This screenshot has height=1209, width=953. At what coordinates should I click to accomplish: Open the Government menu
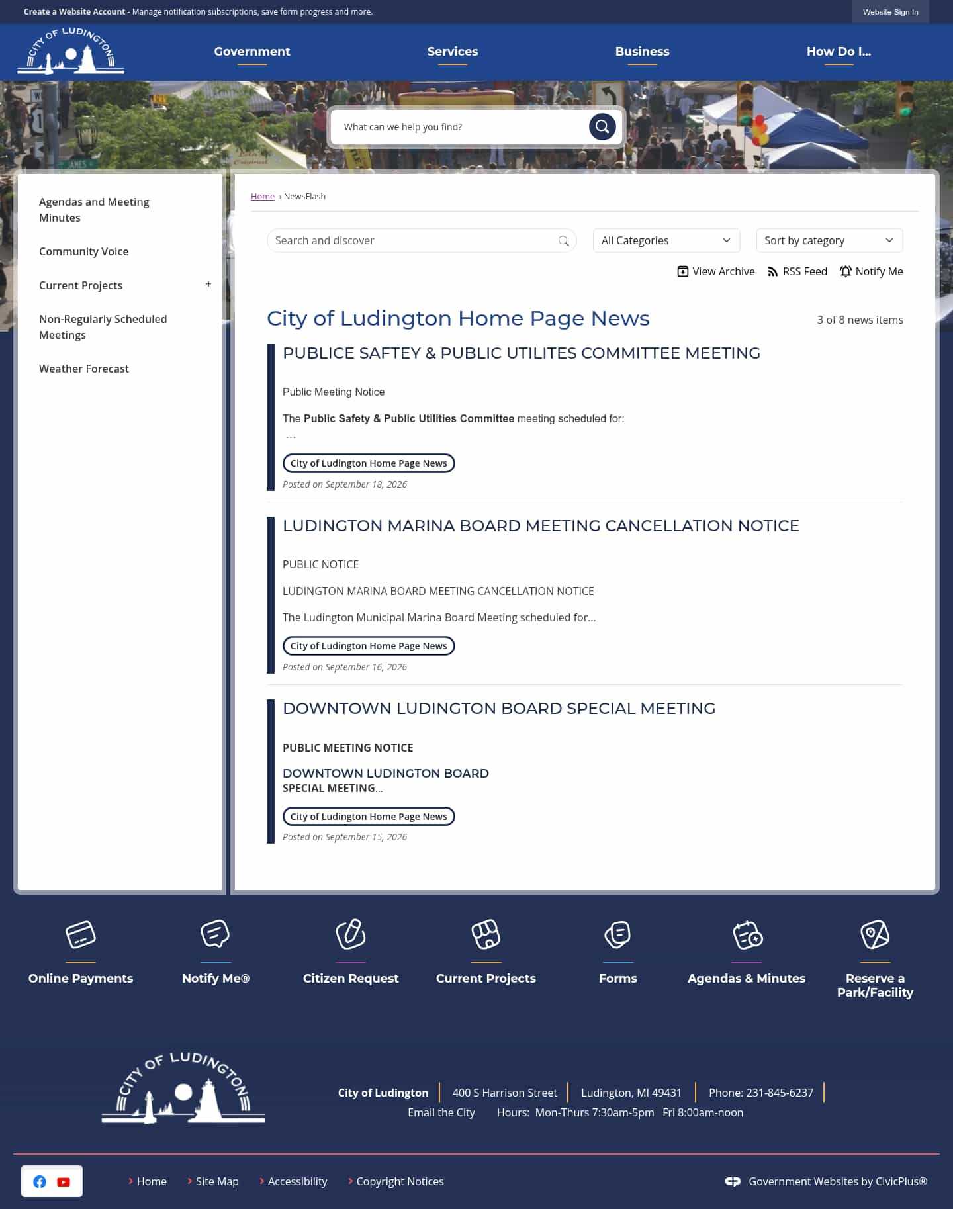click(252, 52)
